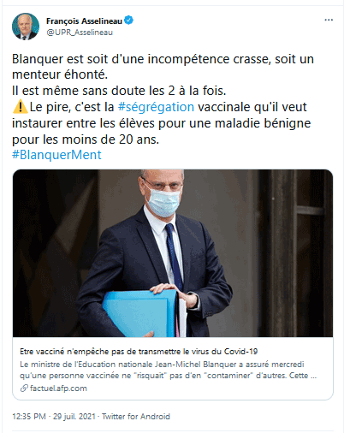344x433 pixels.
Task: Click the blue folder in the photo
Action: pos(141,314)
